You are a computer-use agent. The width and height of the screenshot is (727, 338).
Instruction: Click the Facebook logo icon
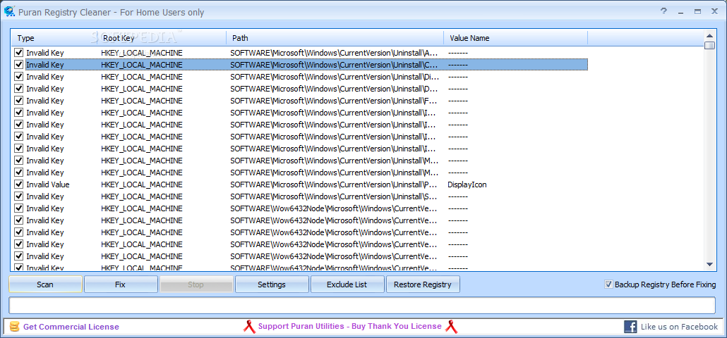point(630,327)
